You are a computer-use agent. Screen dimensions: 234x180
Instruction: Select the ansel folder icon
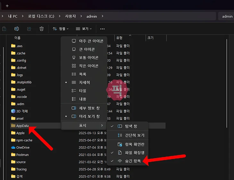(x=13, y=118)
